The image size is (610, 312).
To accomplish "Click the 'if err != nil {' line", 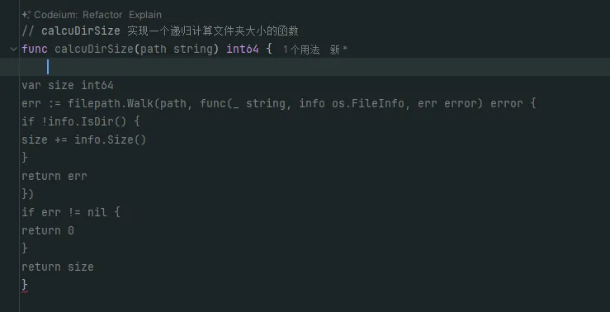I will click(x=71, y=212).
